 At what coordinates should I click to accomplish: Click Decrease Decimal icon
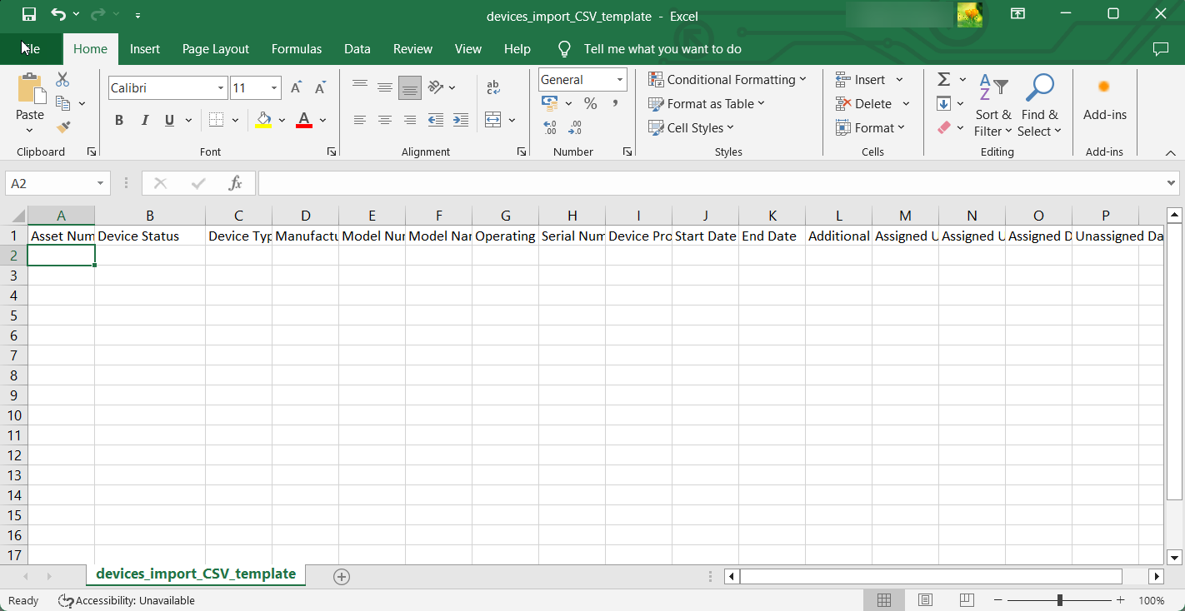click(x=575, y=127)
